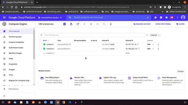This screenshot has width=188, height=105.
Task: Click the filter help info icon
Action: 147,35
